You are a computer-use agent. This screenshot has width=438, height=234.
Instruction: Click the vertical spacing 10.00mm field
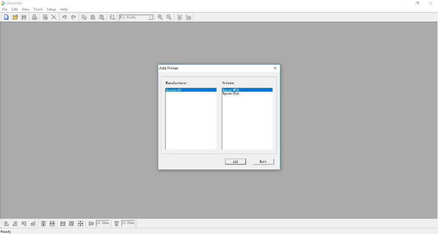click(x=128, y=223)
